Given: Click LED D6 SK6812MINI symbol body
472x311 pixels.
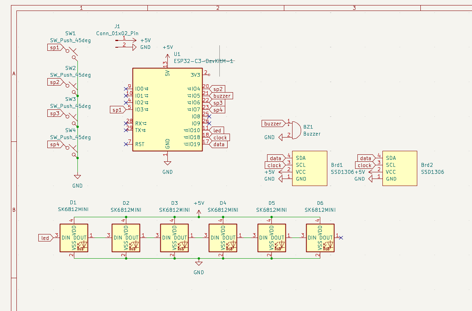Looking at the screenshot, I should pyautogui.click(x=320, y=237).
